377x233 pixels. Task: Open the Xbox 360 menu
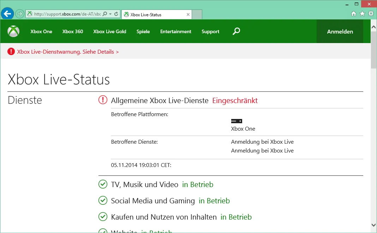click(73, 31)
